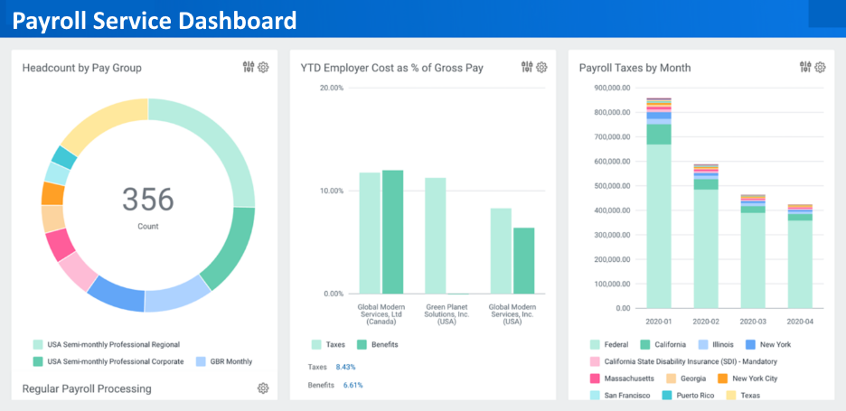Select the hot pink donut segment

(x=60, y=244)
